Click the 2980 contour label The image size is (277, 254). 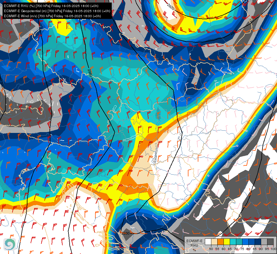coord(90,73)
